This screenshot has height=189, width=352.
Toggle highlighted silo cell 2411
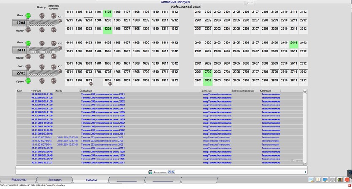click(293, 43)
